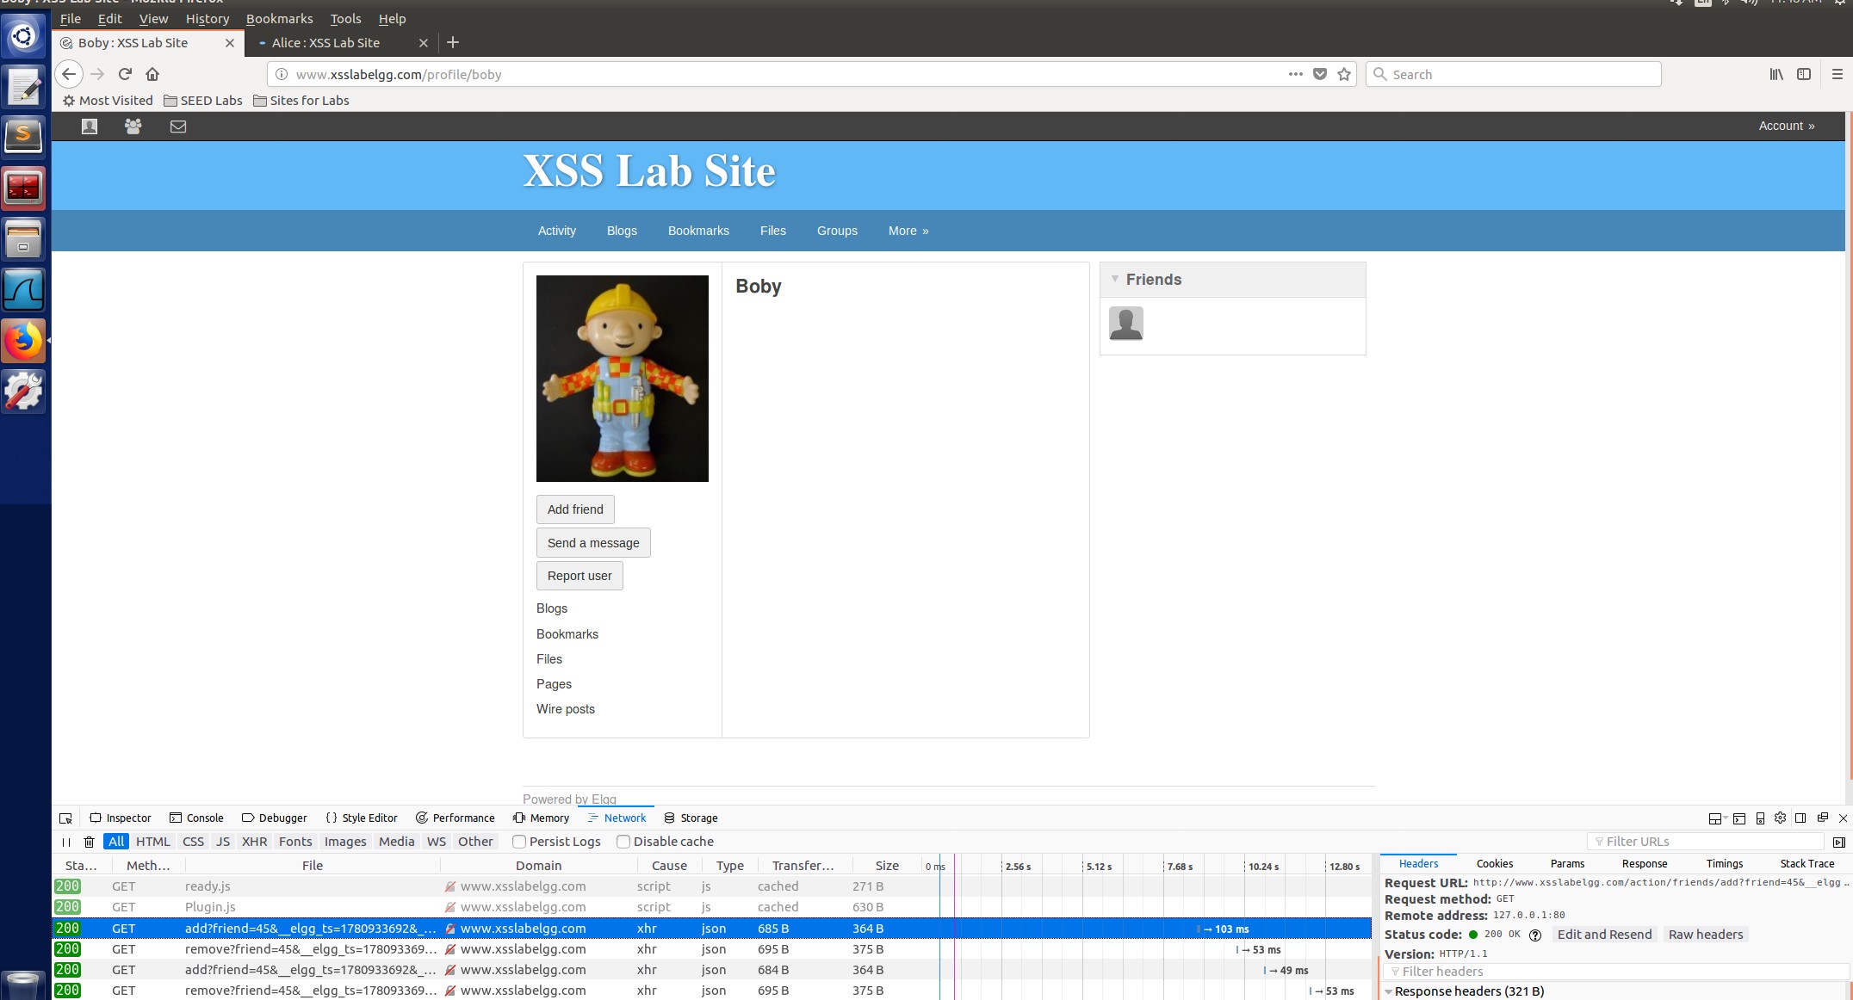The height and width of the screenshot is (1000, 1853).
Task: View site information icon in URL bar
Action: 282,74
